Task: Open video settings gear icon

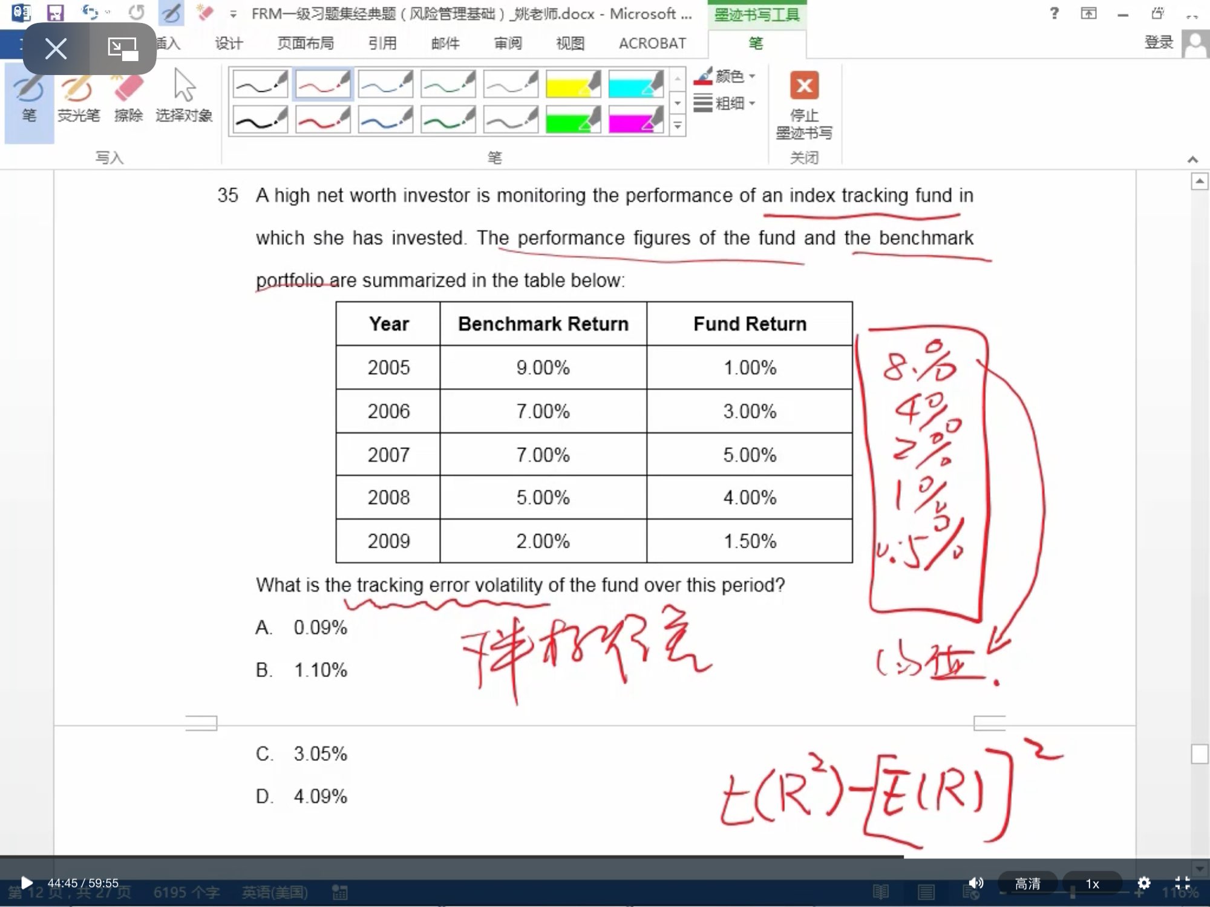Action: coord(1143,883)
